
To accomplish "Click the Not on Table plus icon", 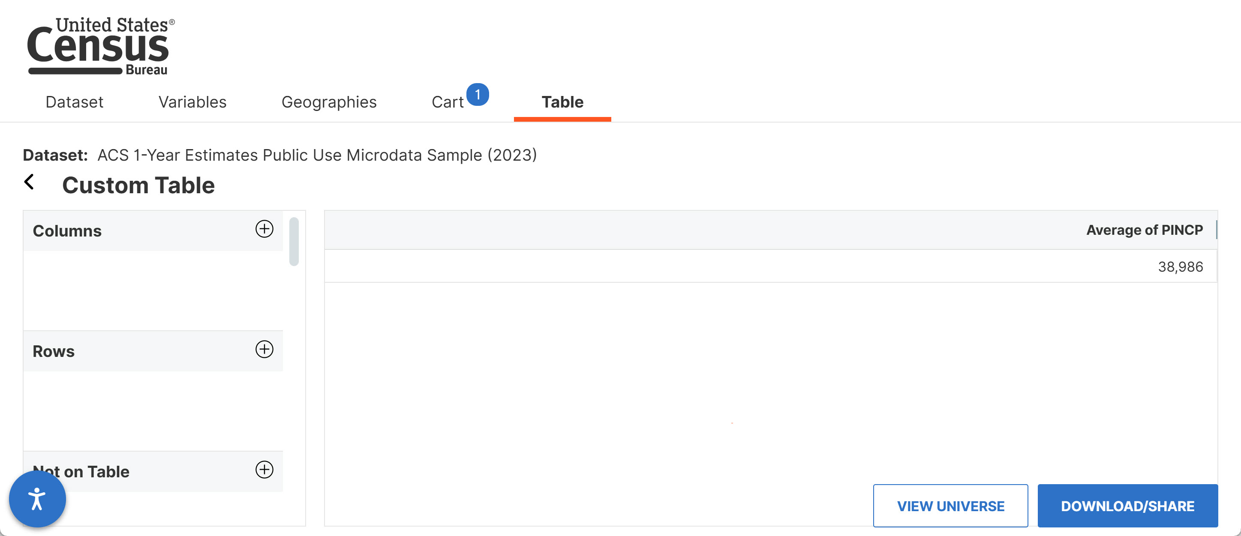I will (x=264, y=470).
